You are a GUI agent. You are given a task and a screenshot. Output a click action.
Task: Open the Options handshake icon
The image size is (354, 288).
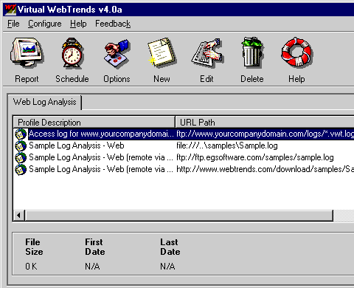tap(117, 53)
